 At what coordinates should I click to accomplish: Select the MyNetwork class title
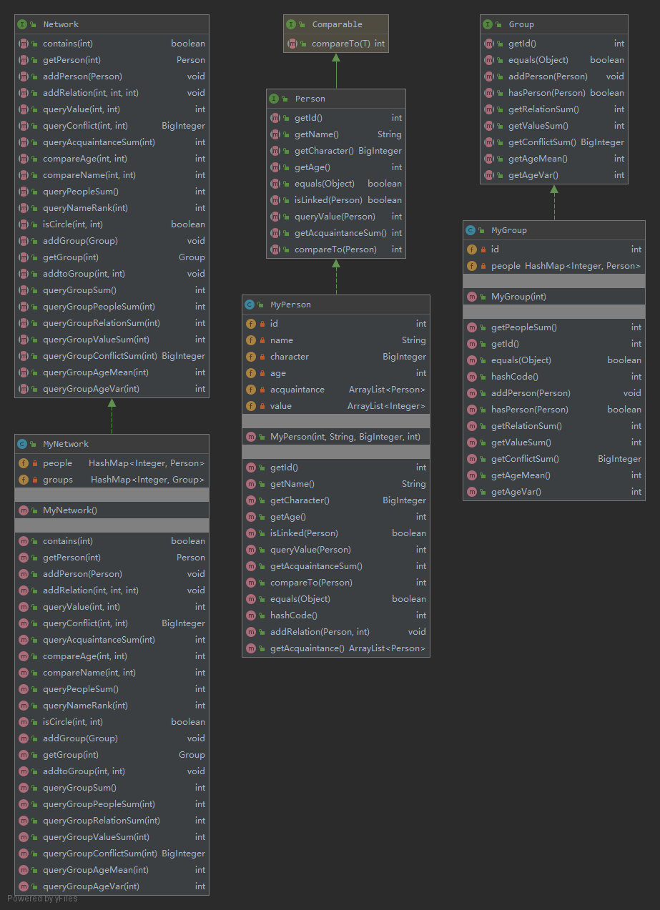click(x=66, y=444)
